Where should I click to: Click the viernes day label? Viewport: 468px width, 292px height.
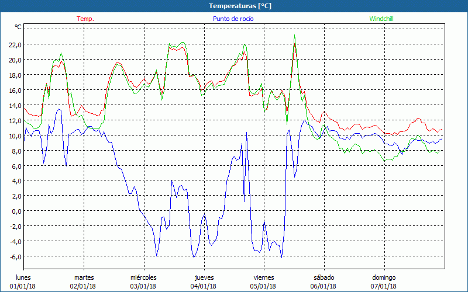point(263,277)
